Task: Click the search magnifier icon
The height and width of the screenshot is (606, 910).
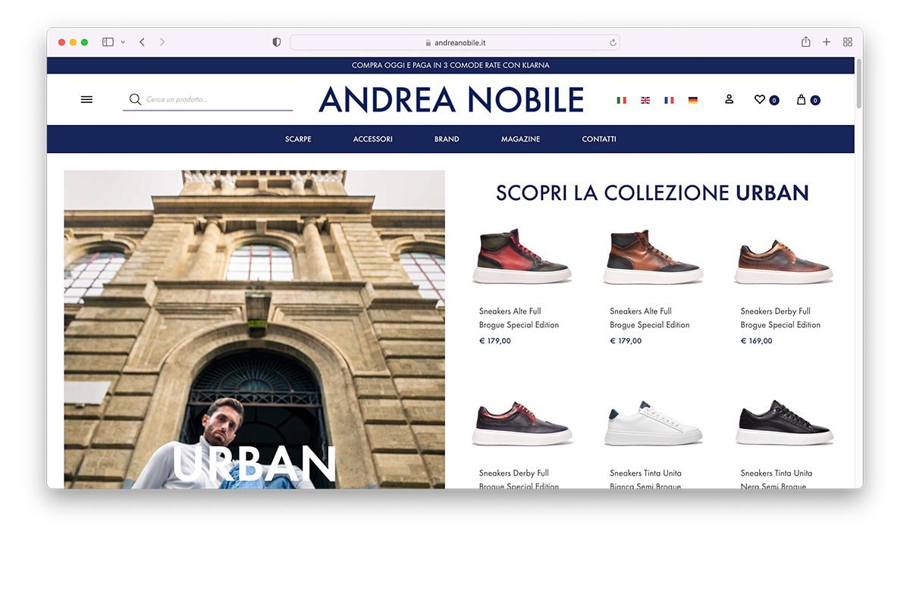Action: [x=135, y=99]
